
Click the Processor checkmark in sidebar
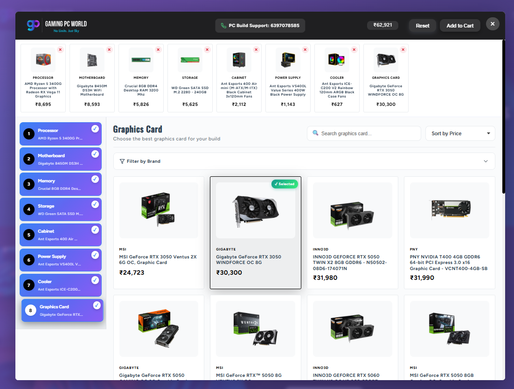95,128
